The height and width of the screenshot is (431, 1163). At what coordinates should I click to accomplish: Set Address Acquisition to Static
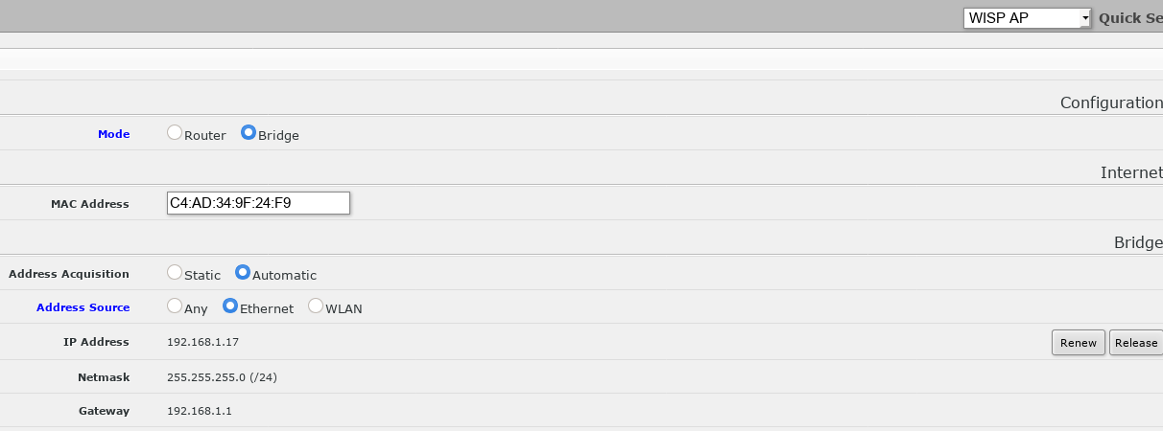tap(175, 273)
